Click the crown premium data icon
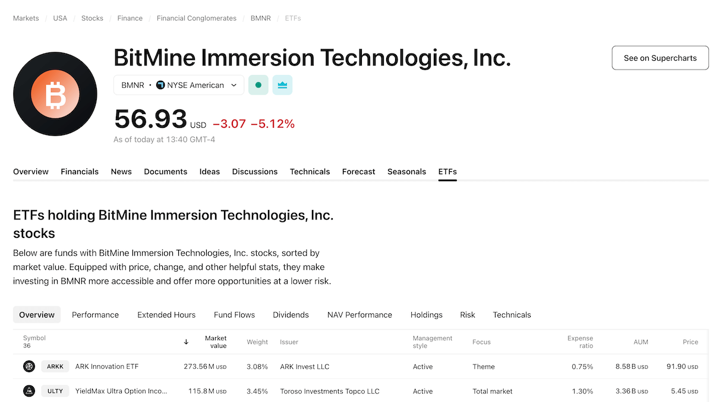 point(282,85)
